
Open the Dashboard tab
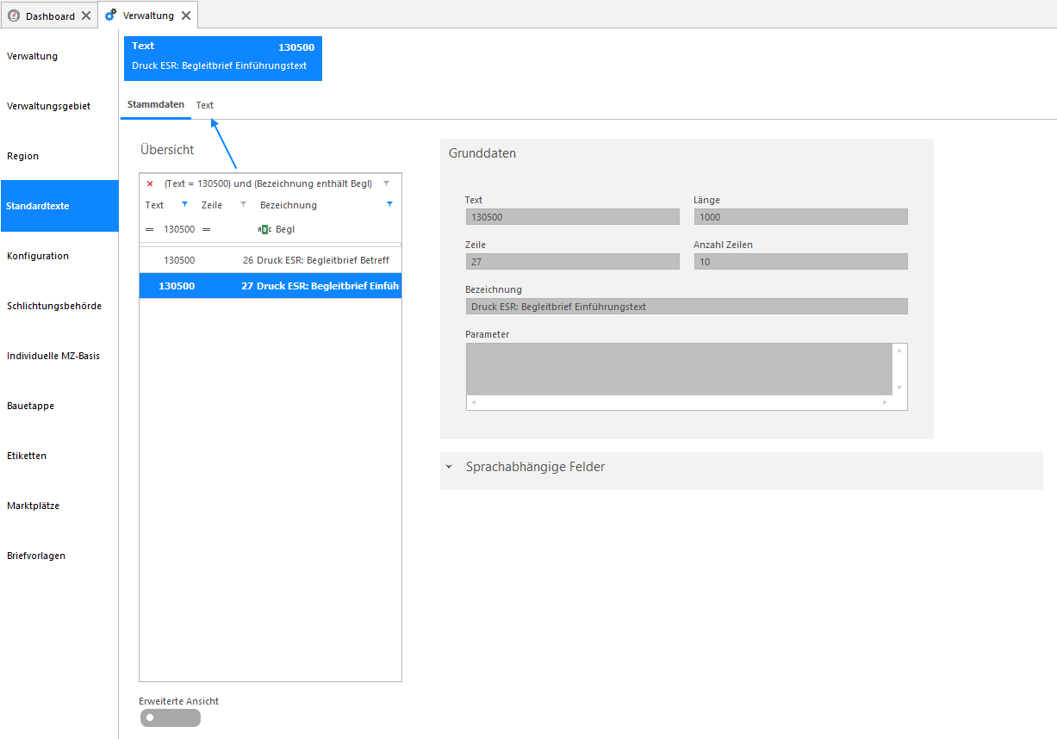click(x=50, y=16)
